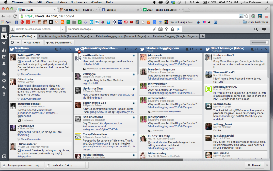Click the privacy lock icon in compose box
The image size is (273, 171).
(x=172, y=29)
